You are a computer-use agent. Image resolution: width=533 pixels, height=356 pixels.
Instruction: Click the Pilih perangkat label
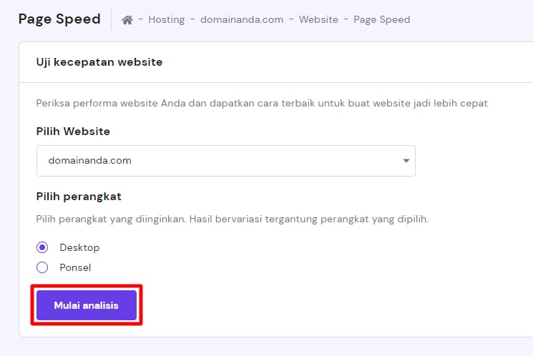77,196
